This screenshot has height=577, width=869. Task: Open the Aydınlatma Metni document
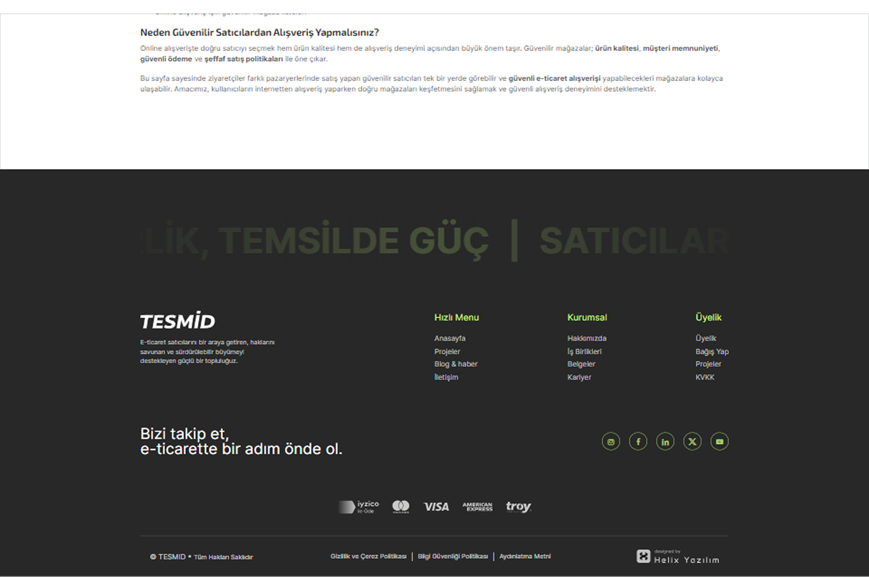pos(525,556)
